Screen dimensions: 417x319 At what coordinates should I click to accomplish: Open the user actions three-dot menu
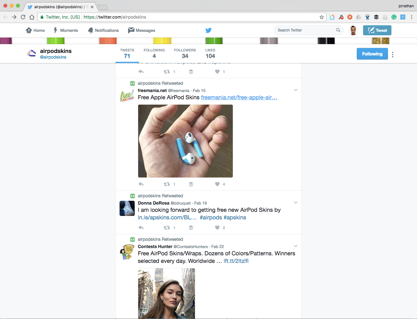(393, 55)
